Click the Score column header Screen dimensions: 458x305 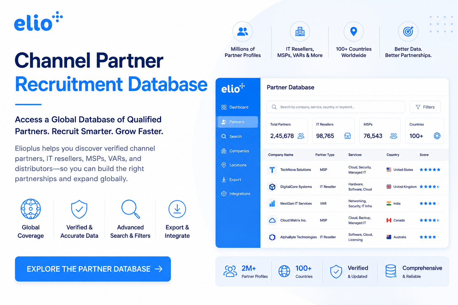424,155
